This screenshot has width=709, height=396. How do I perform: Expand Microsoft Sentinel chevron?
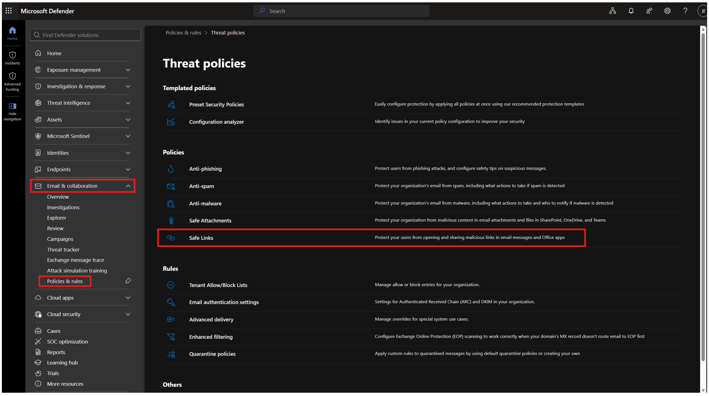click(128, 136)
